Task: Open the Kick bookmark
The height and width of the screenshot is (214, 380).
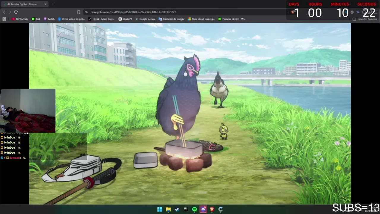Action: (36, 19)
